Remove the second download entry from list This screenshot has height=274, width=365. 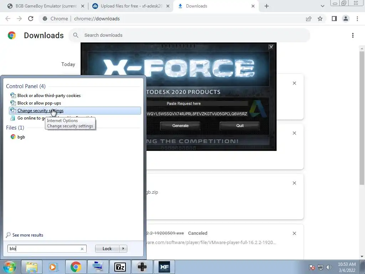[x=294, y=133]
